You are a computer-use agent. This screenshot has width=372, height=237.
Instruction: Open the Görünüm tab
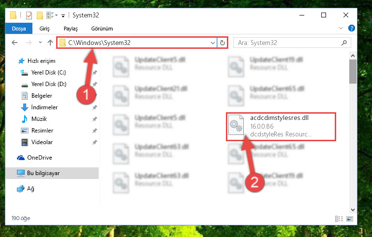pos(102,29)
